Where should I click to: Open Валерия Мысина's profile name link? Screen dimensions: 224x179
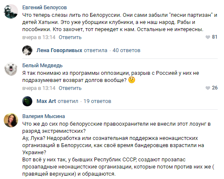[x=44, y=116]
